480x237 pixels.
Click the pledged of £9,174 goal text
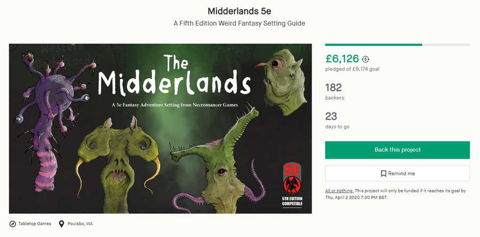pos(352,69)
